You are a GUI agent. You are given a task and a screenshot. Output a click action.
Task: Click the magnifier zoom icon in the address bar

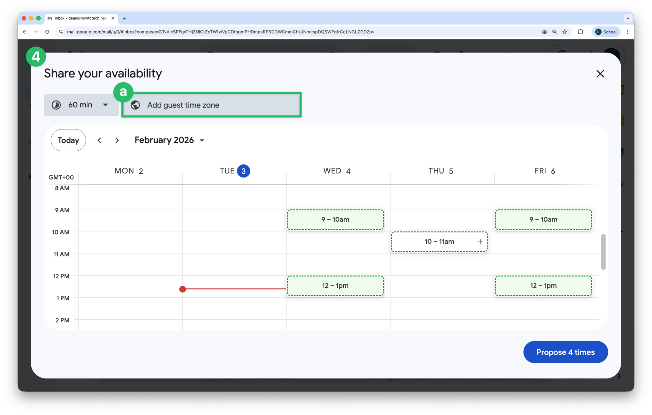[555, 32]
